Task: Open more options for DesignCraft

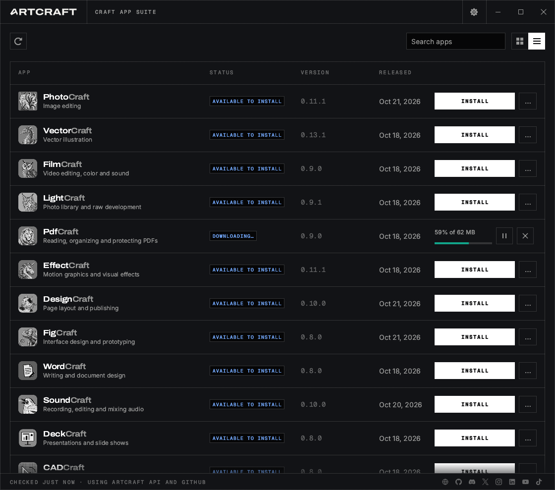Action: coord(528,303)
